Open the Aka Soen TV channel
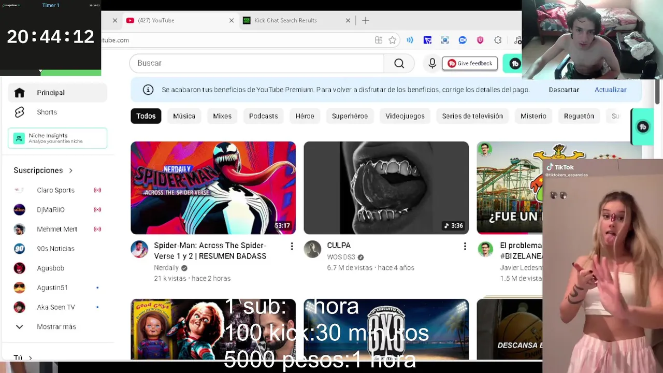Screen dimensions: 663x373 57,307
